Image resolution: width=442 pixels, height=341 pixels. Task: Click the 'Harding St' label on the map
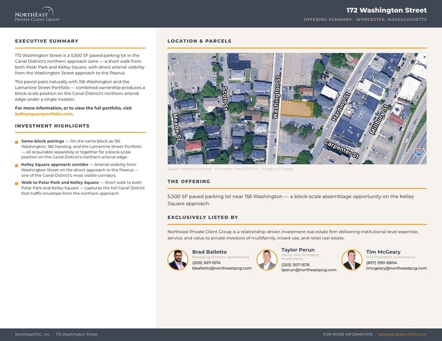pos(340,107)
